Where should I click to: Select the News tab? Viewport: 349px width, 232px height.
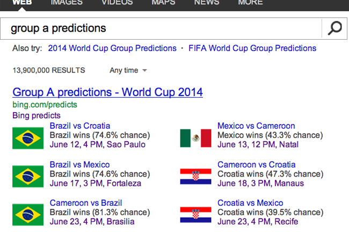(207, 3)
